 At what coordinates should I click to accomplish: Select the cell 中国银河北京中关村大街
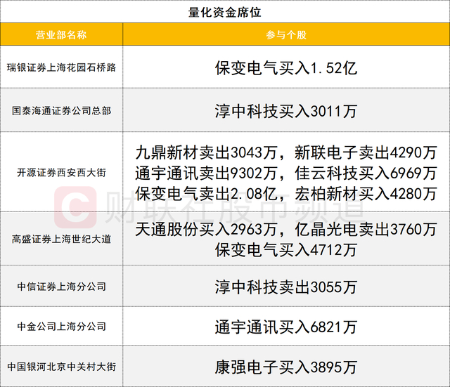pyautogui.click(x=61, y=367)
